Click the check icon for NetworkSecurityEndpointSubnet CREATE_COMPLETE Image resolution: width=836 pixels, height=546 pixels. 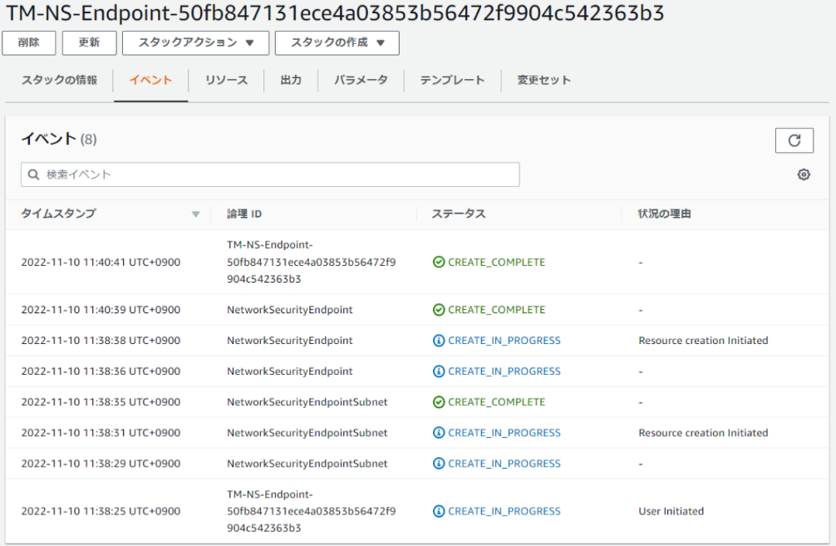point(439,402)
